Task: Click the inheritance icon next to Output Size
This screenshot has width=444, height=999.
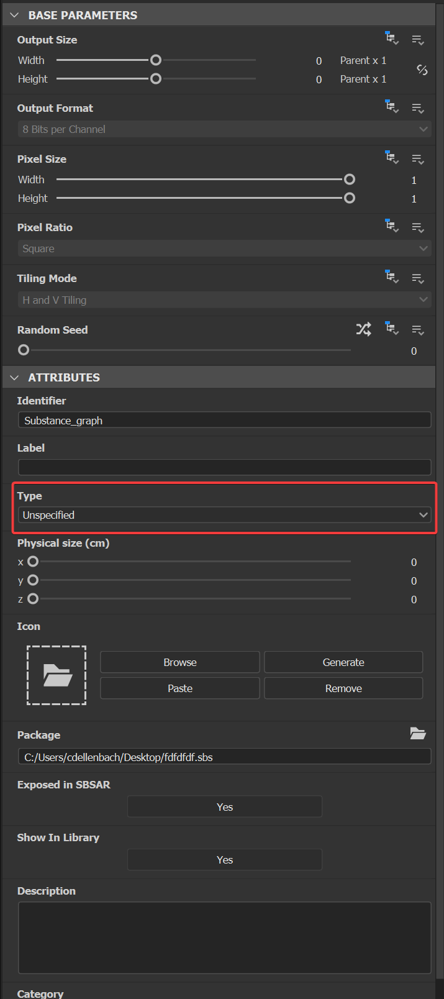Action: (392, 39)
